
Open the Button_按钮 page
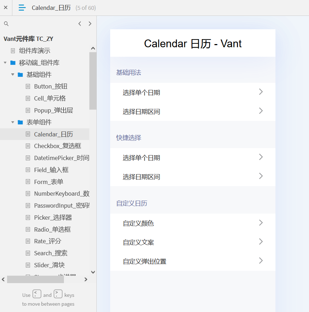[50, 86]
